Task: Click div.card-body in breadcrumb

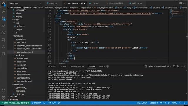Action: pyautogui.click(x=171, y=8)
